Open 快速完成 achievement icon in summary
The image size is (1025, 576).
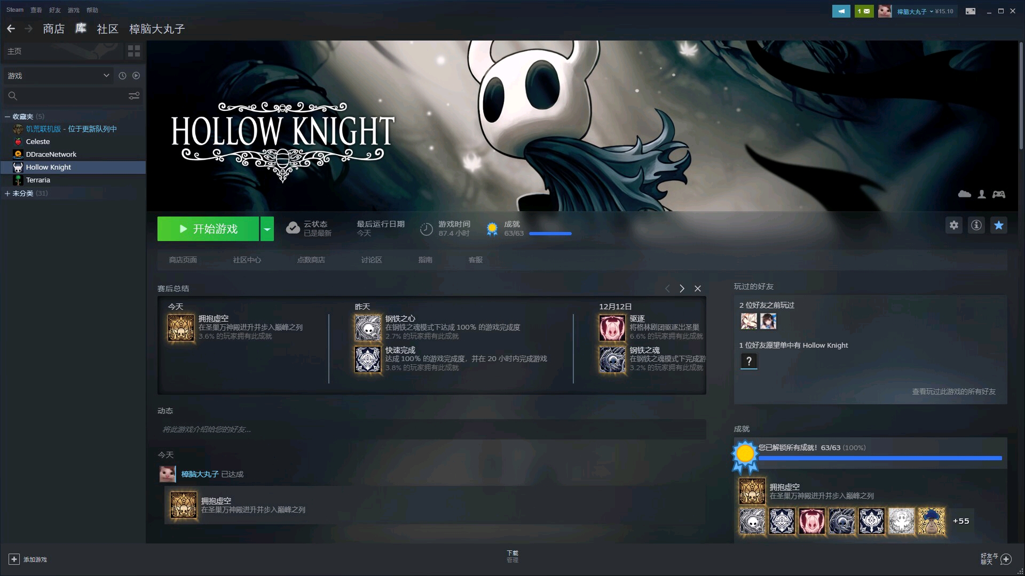click(x=368, y=359)
